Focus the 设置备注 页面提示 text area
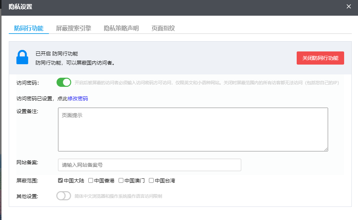 [193, 129]
